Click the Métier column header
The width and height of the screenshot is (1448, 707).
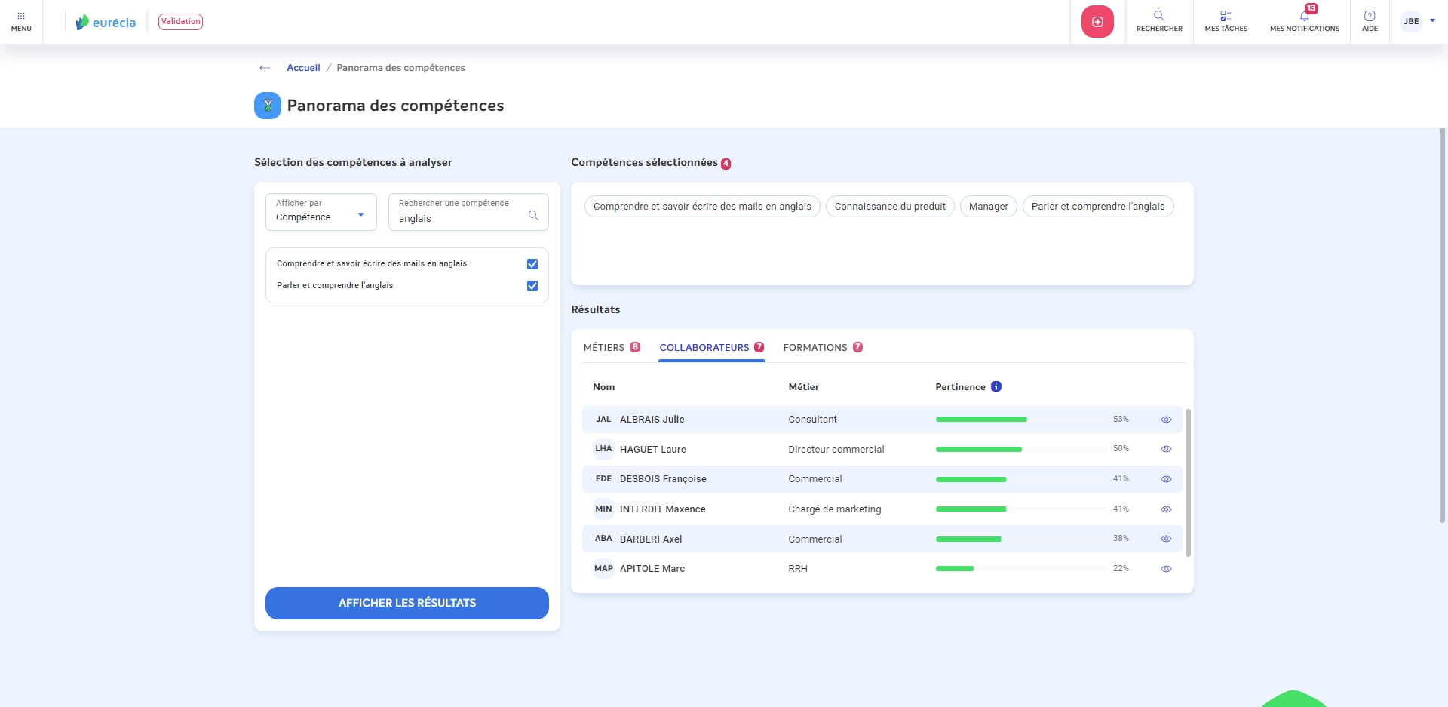pyautogui.click(x=803, y=386)
